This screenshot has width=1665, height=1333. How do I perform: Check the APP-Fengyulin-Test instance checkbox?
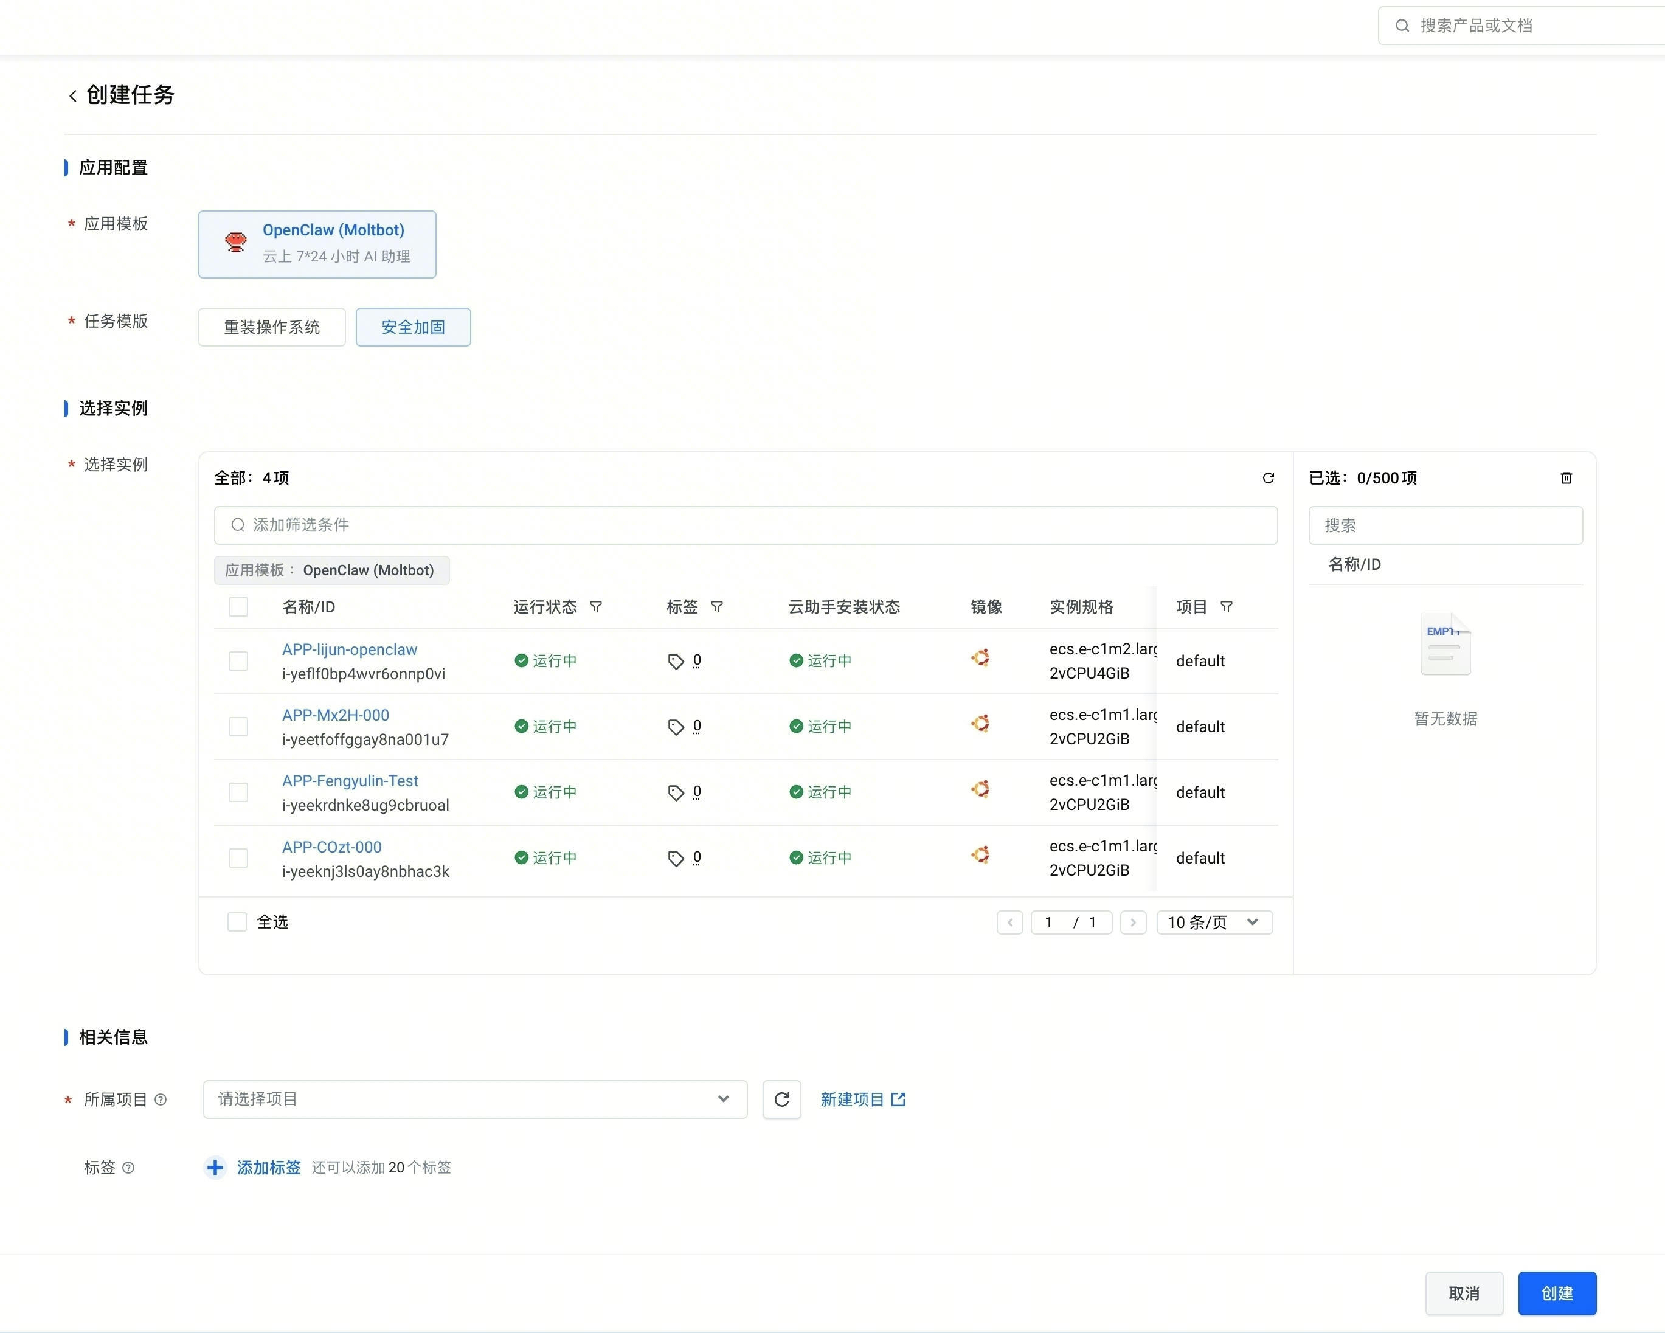click(x=238, y=792)
